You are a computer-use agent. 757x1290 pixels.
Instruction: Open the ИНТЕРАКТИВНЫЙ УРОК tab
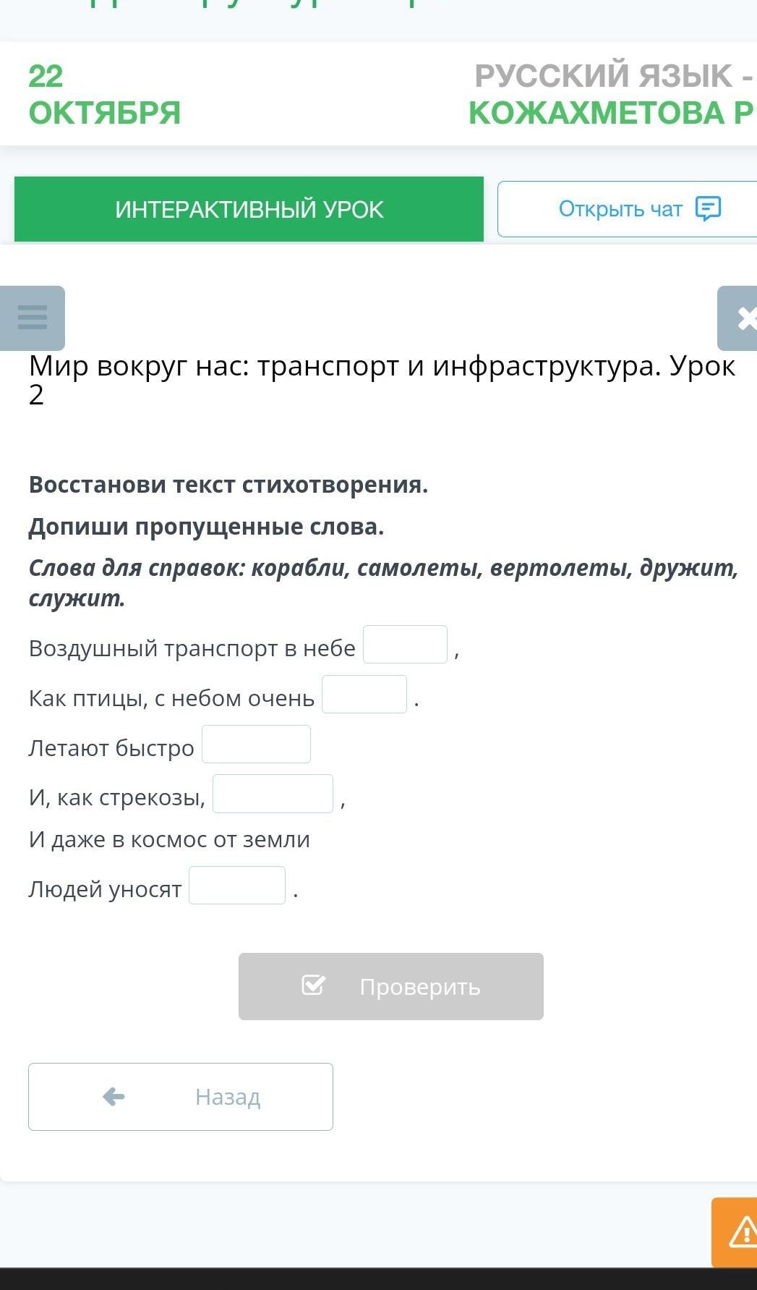tap(249, 209)
